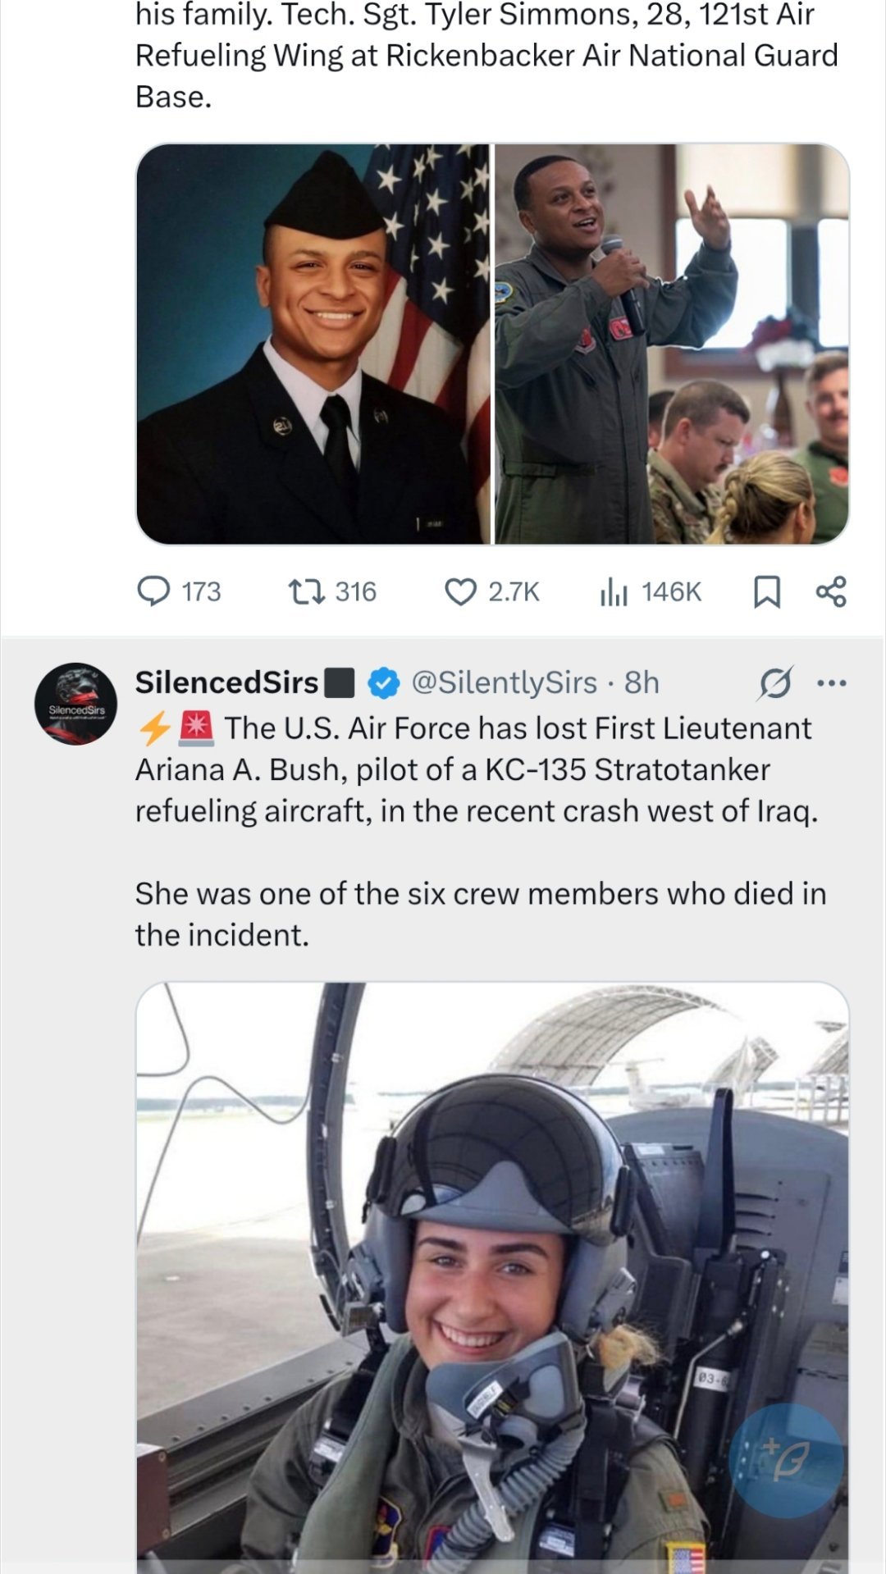Tap the blue verified badge
886x1574 pixels.
click(383, 682)
